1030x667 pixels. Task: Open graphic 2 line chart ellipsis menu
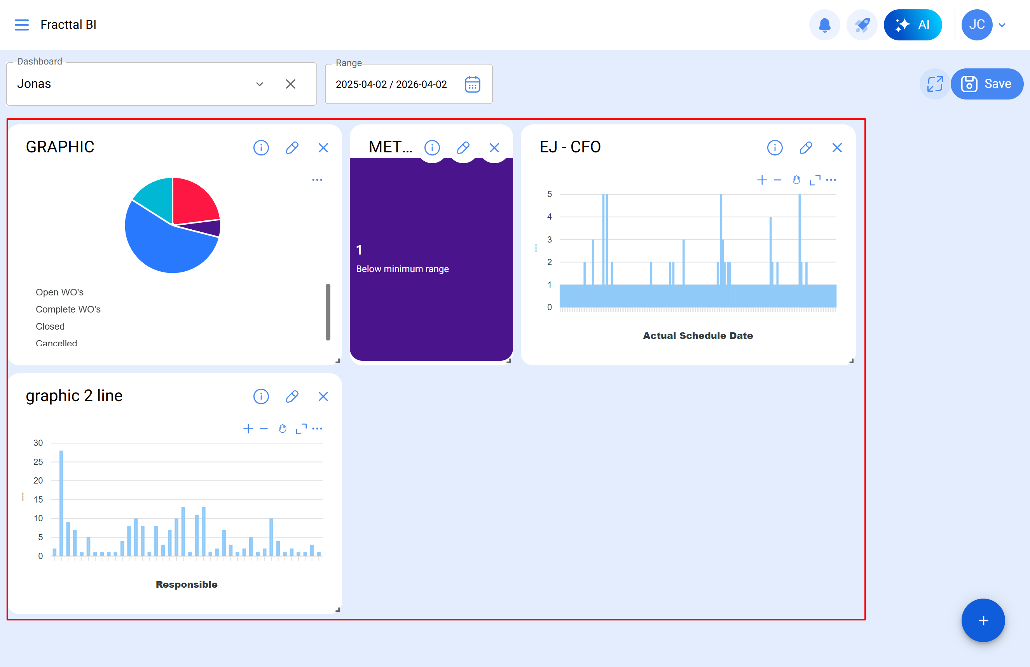tap(317, 428)
